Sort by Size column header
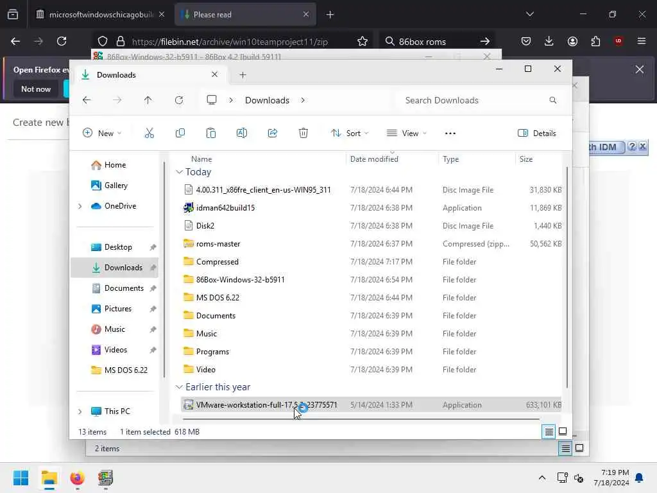 (x=526, y=159)
